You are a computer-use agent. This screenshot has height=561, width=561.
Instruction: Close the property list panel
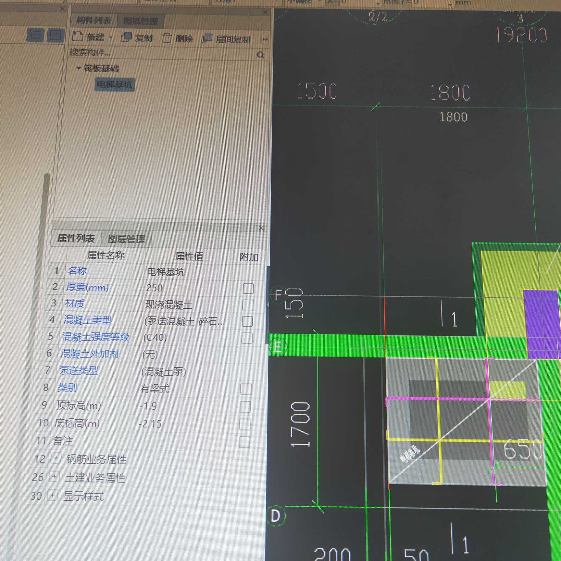(261, 228)
